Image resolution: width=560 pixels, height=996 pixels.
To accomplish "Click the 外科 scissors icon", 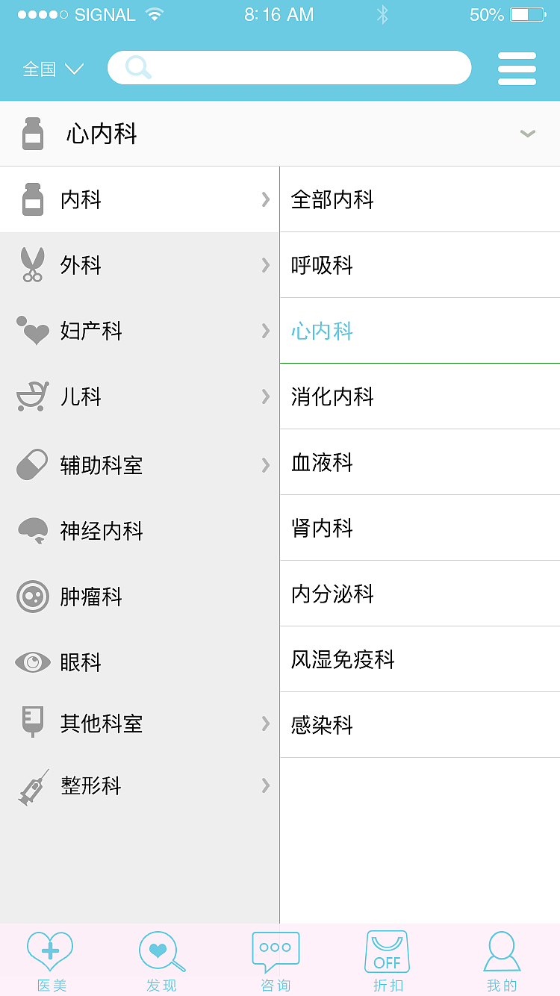I will pos(33,265).
